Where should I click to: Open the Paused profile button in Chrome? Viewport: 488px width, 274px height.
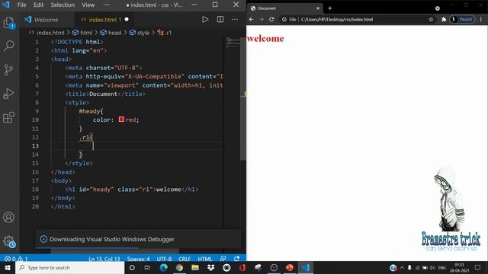coord(463,19)
